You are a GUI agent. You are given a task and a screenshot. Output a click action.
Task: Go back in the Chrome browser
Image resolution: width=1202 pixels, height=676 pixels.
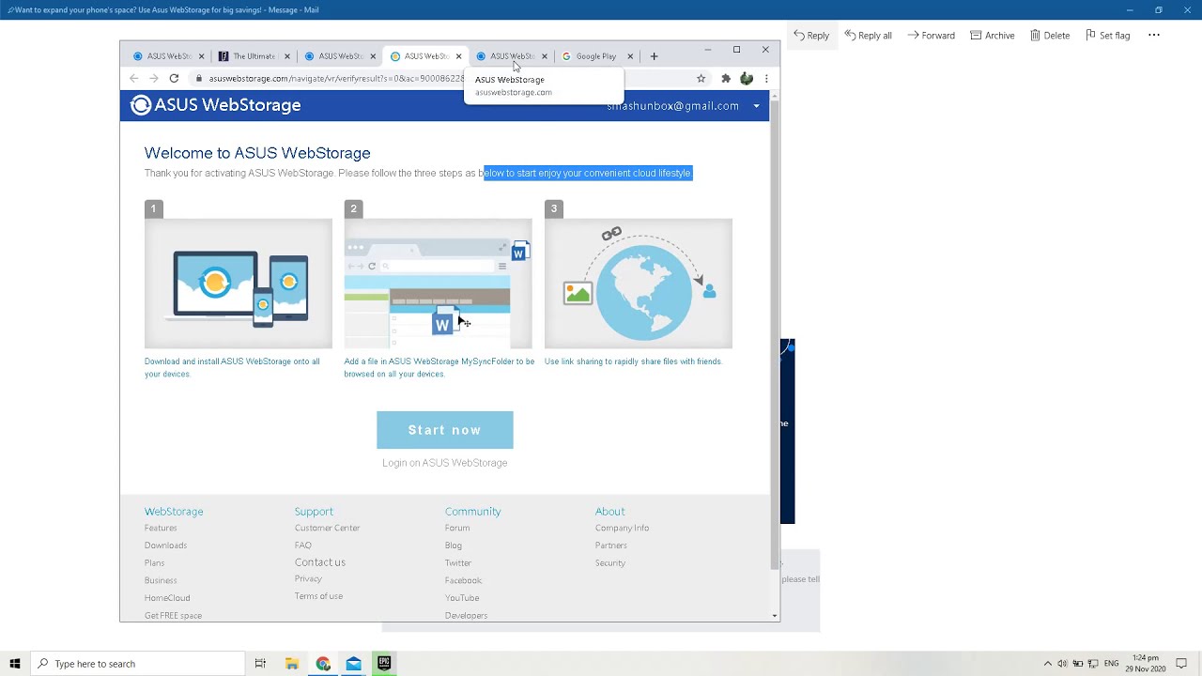134,79
